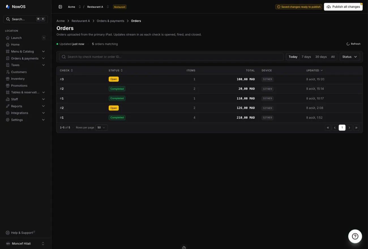Viewport: 368px width, 249px height.
Task: Expand the Tables & reservations chevron
Action: click(43, 92)
